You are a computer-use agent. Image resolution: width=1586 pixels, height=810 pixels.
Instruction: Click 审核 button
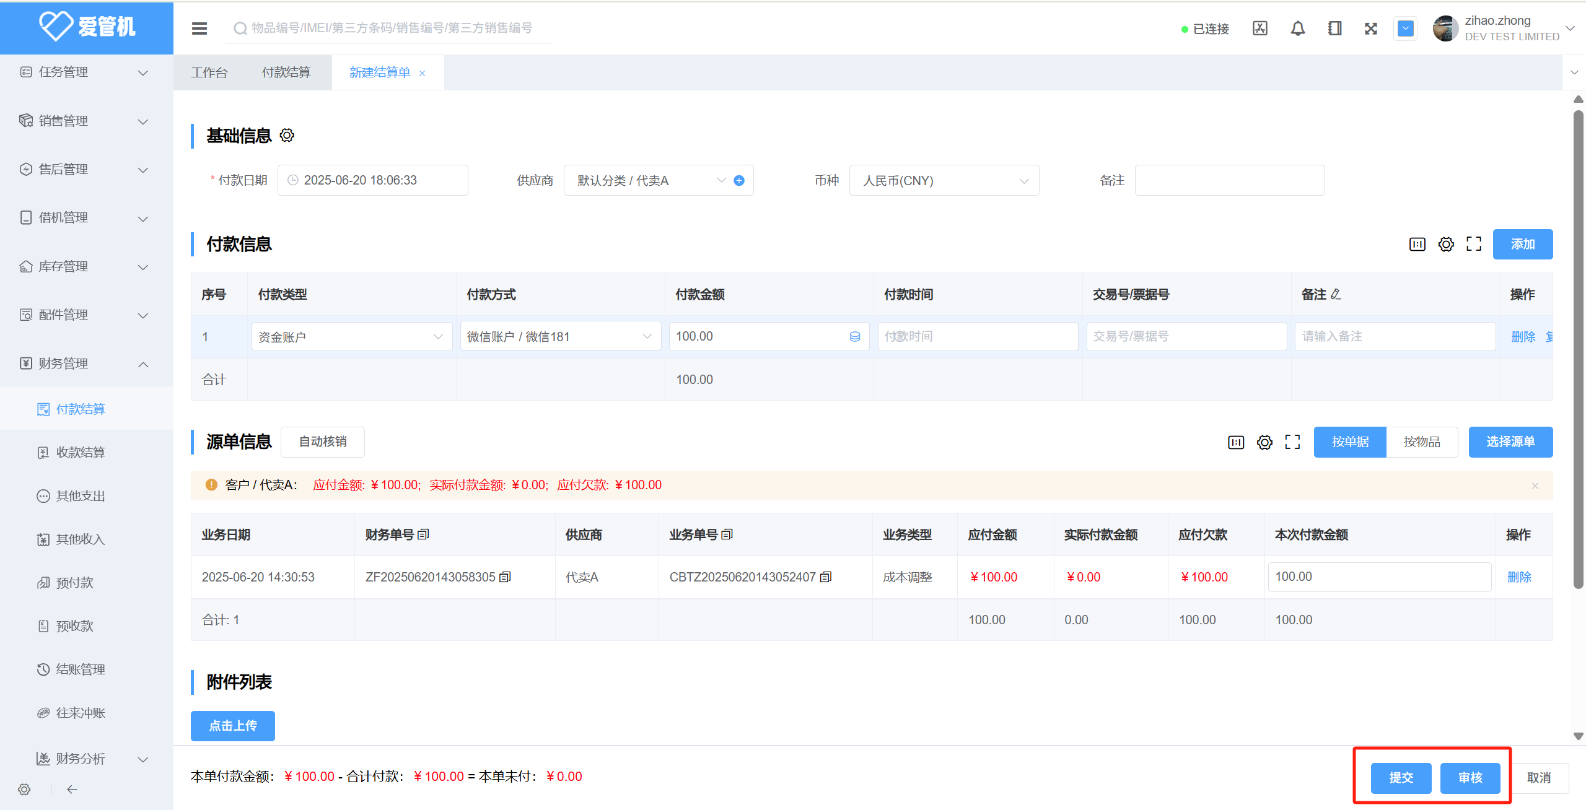coord(1470,778)
